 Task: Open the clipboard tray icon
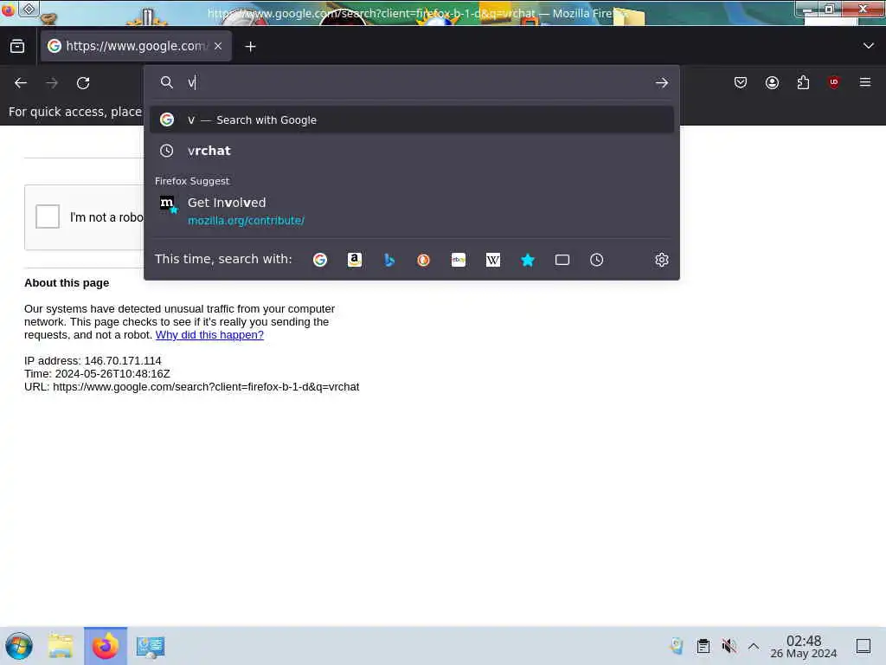tap(703, 646)
